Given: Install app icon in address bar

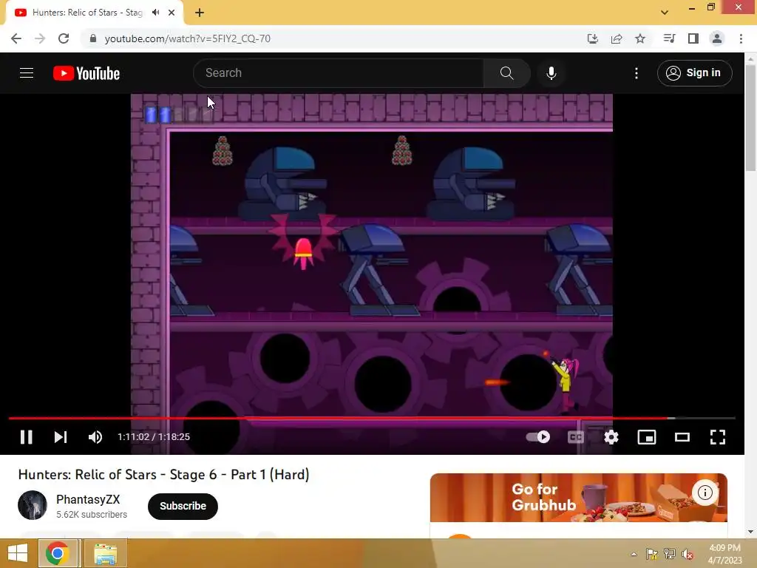Looking at the screenshot, I should click(592, 38).
